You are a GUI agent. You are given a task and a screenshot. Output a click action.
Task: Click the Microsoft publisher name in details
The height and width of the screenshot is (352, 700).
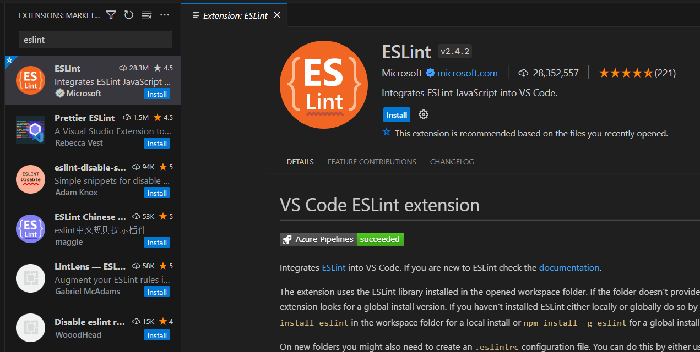coord(402,73)
